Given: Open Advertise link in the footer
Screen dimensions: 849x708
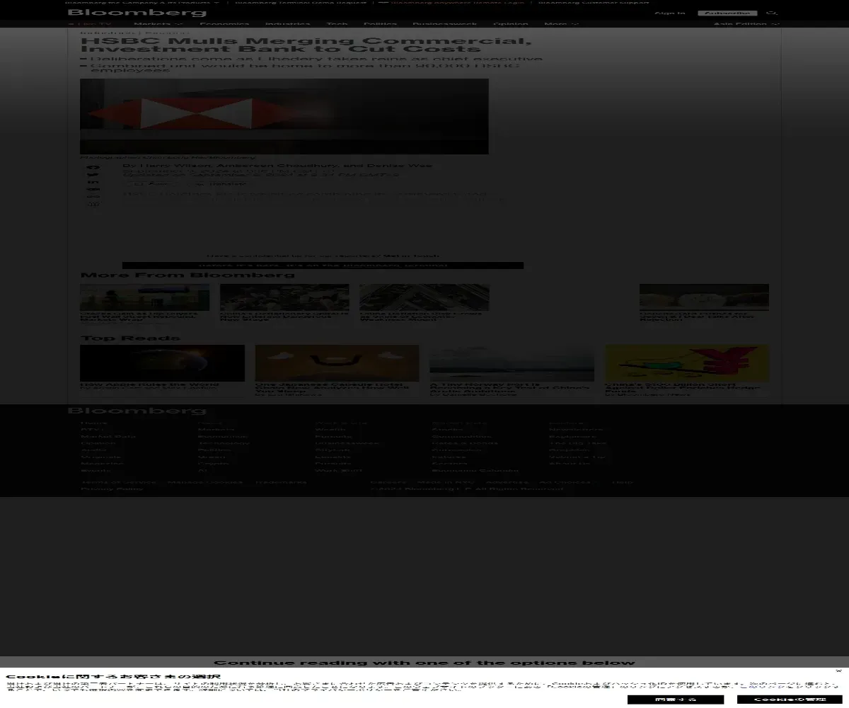Looking at the screenshot, I should [507, 482].
